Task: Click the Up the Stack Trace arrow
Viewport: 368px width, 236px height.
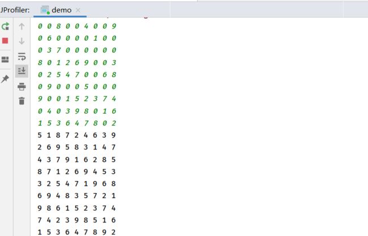Action: [22, 27]
